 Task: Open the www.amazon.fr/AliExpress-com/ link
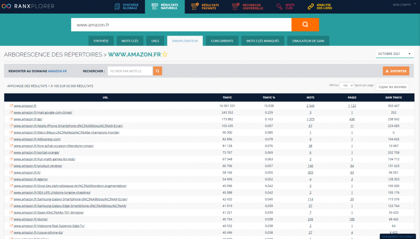37,139
